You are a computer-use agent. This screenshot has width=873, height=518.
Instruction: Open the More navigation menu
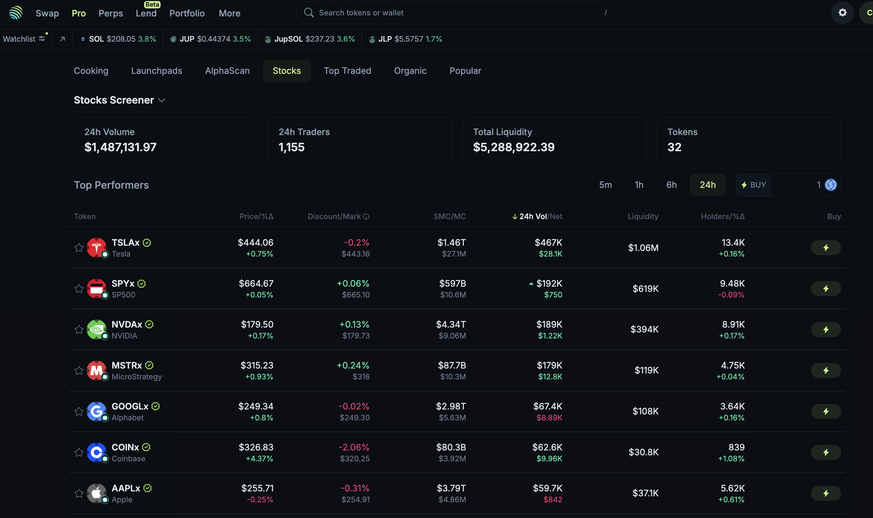click(229, 13)
